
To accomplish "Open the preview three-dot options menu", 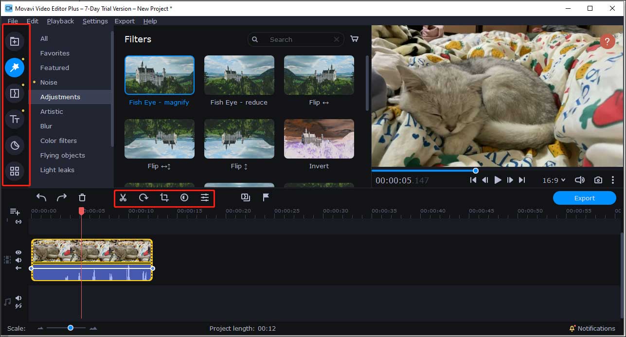I will point(613,180).
